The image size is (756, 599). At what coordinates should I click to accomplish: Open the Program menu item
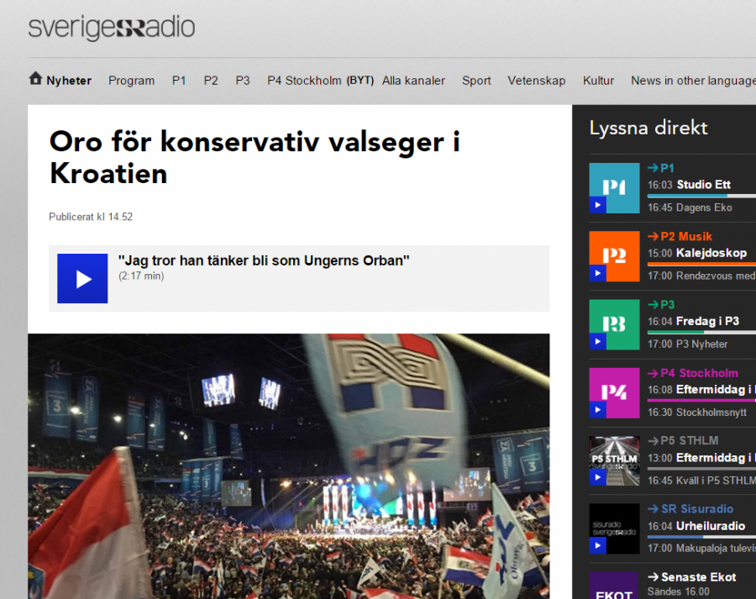131,81
